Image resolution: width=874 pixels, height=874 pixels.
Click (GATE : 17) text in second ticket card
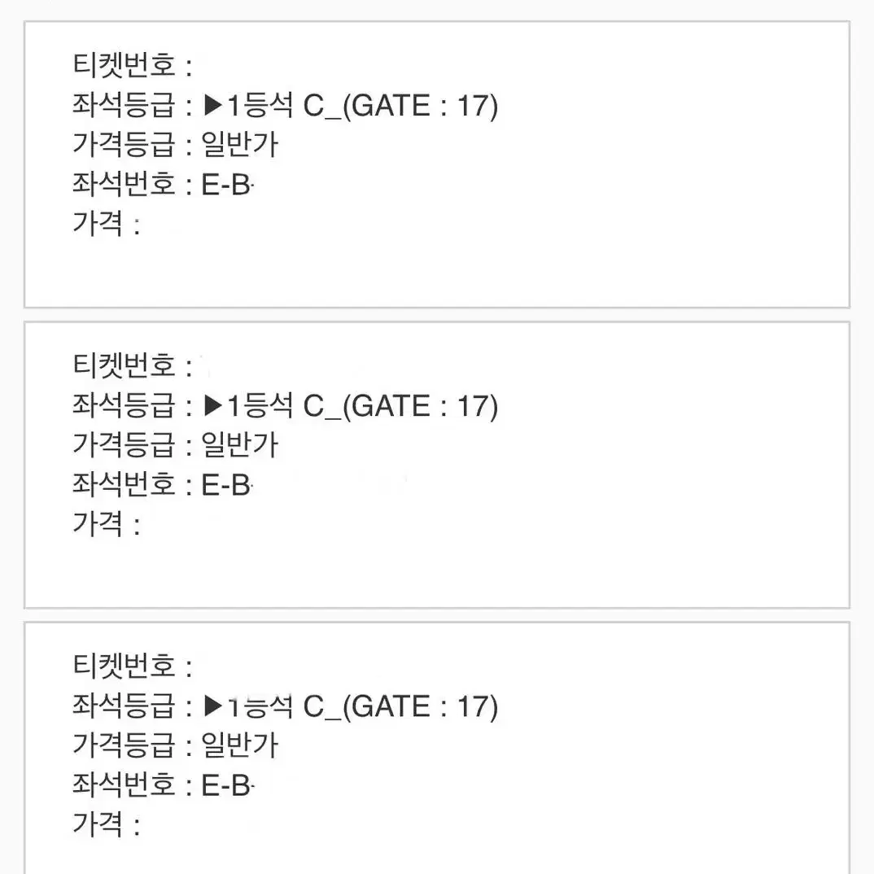point(420,406)
